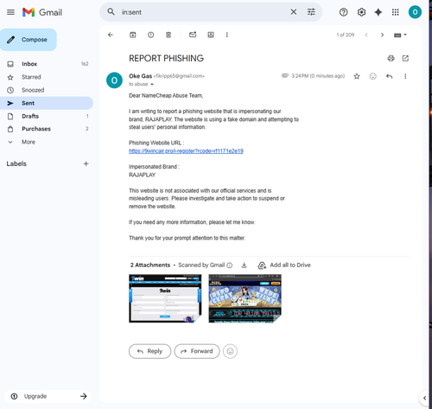This screenshot has height=409, width=432.
Task: Expand the recipient details arrow
Action: pos(152,85)
